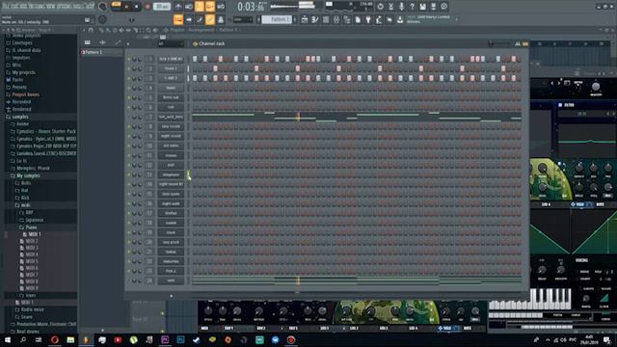Select Pattern 1 in the picker panel

(101, 52)
